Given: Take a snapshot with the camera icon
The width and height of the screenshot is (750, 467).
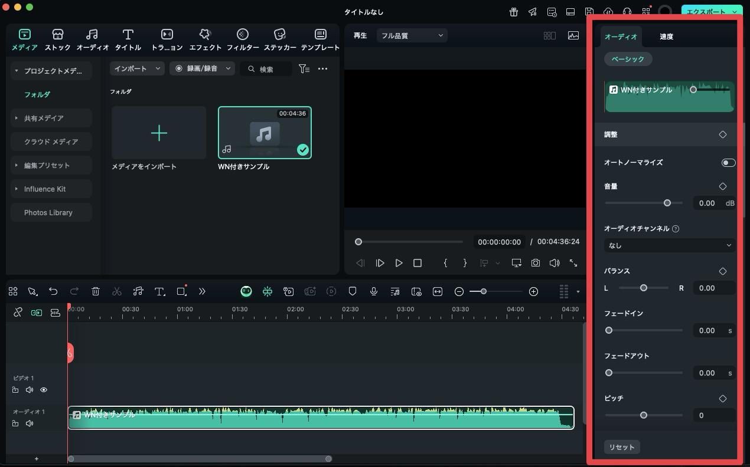Looking at the screenshot, I should click(x=535, y=263).
